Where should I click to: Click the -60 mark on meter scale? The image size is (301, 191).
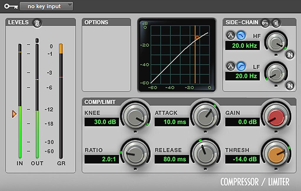coord(49,151)
